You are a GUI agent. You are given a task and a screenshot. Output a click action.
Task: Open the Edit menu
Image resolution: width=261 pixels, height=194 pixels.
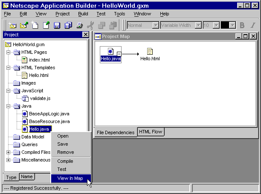[x=23, y=14]
